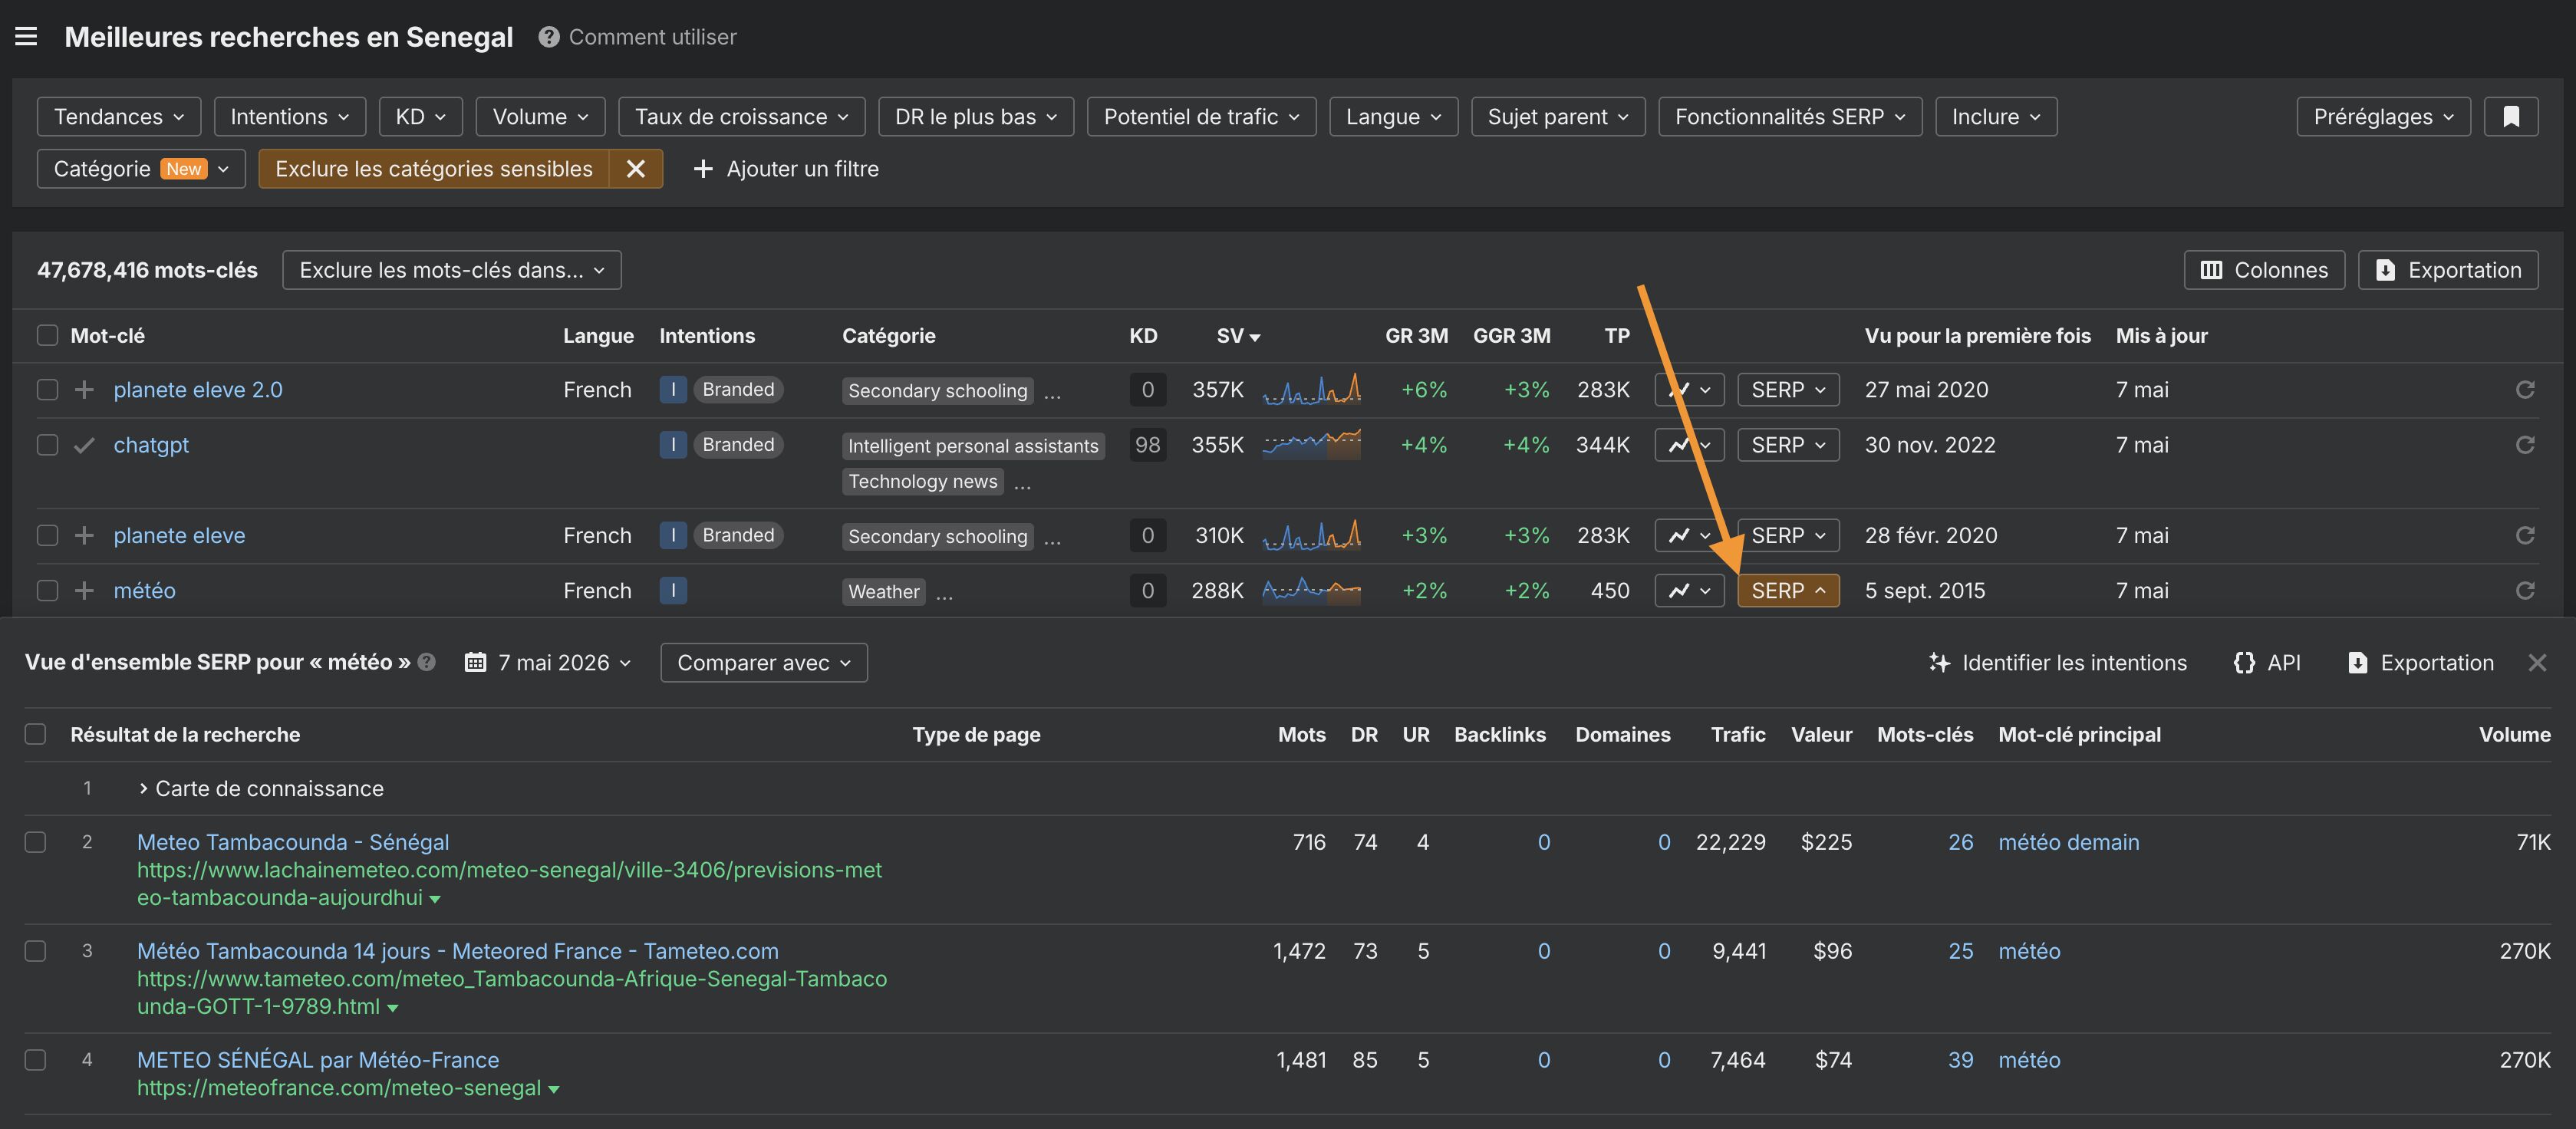Refresh the 'planete eleve' row data
This screenshot has width=2576, height=1129.
(2525, 536)
